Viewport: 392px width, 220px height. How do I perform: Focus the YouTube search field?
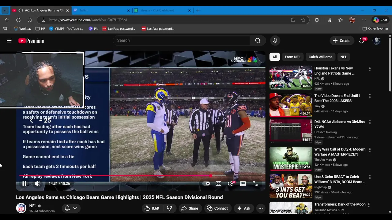coord(182,41)
